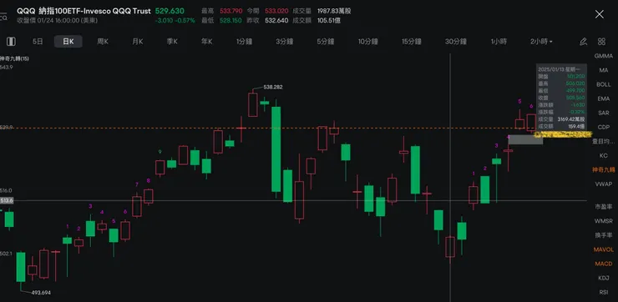
Task: Click the 538.282 high price label
Action: [272, 87]
